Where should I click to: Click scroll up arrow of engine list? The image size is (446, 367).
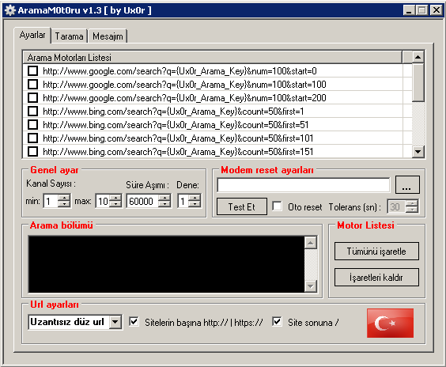[x=418, y=57]
